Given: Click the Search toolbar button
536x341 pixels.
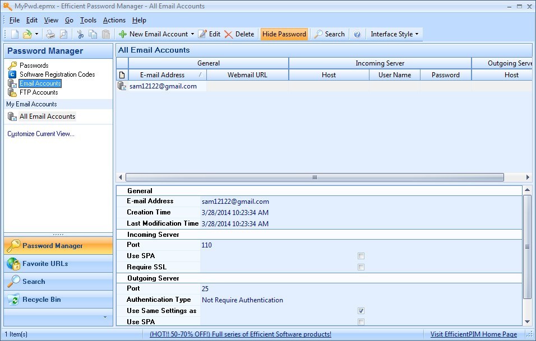Looking at the screenshot, I should [330, 34].
